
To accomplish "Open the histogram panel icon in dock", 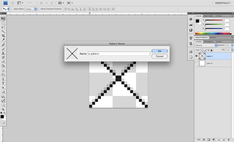I will (x=191, y=25).
